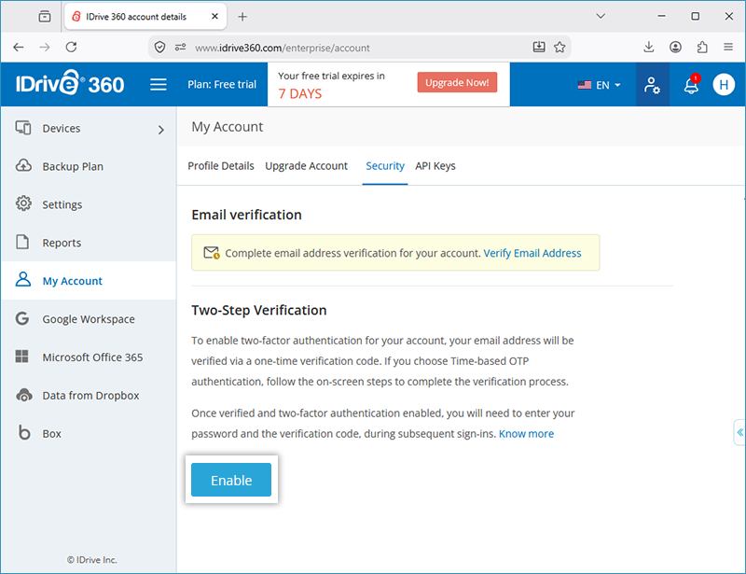
Task: Open Data from Dropbox in sidebar
Action: point(90,395)
